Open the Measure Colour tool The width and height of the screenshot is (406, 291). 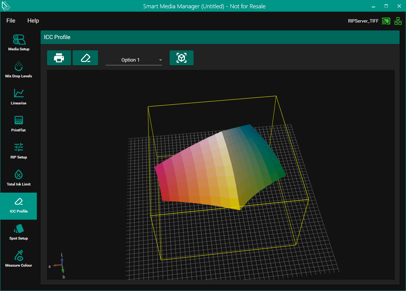click(19, 259)
